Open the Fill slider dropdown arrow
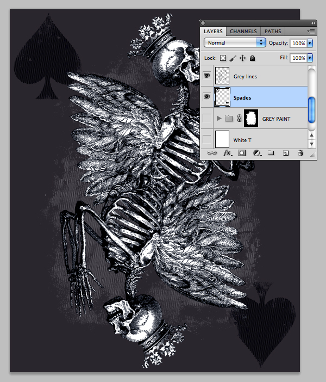 (310, 58)
